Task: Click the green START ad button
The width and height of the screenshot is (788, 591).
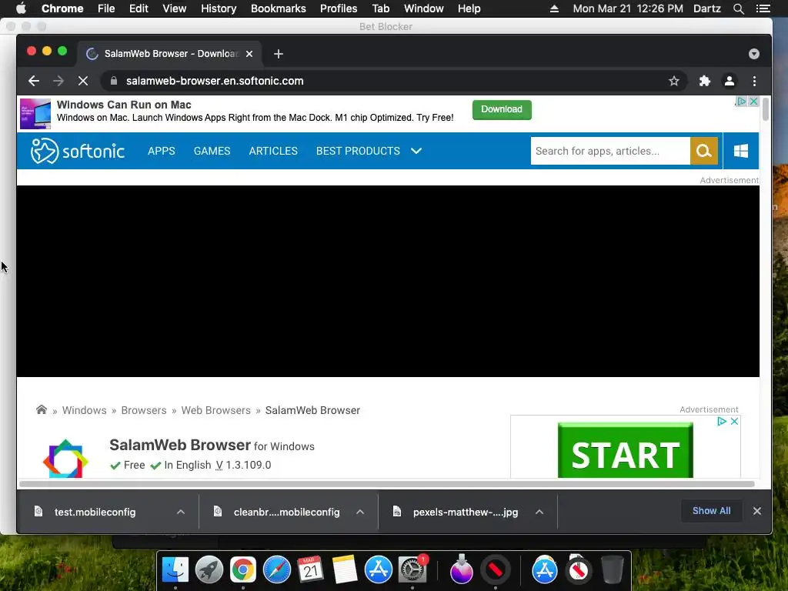Action: [625, 451]
